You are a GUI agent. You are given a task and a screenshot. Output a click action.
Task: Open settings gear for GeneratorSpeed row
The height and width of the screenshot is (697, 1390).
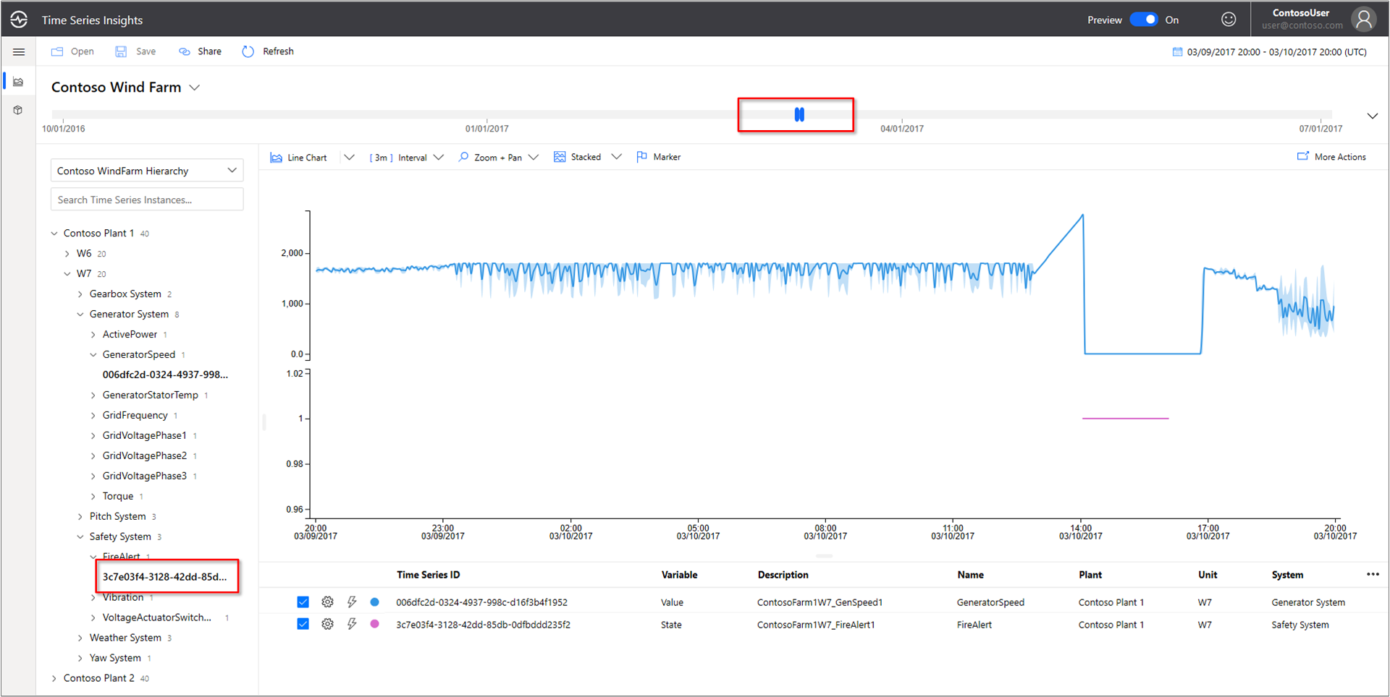[x=327, y=602]
